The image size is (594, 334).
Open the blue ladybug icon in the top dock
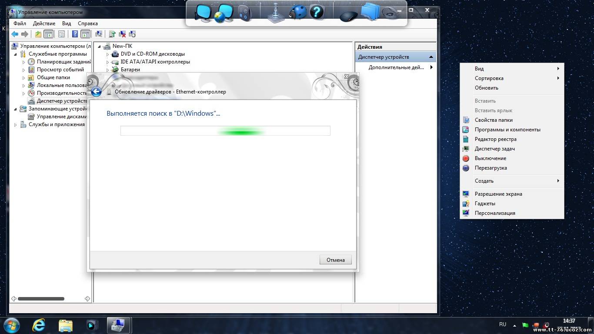tap(298, 12)
